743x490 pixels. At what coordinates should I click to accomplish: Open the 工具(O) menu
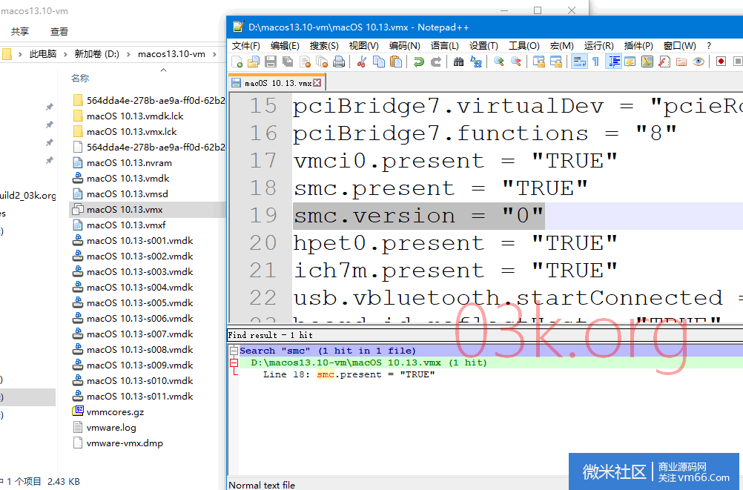524,45
